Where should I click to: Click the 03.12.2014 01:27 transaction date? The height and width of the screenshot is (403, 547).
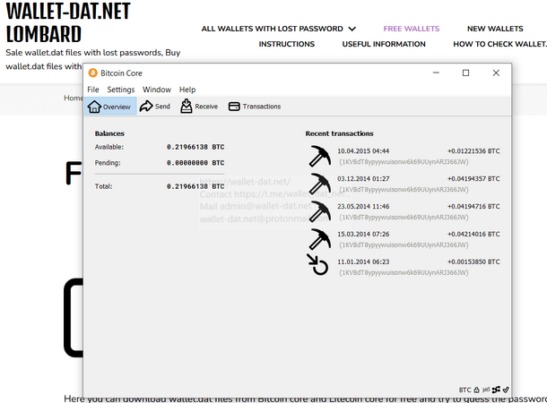(363, 179)
